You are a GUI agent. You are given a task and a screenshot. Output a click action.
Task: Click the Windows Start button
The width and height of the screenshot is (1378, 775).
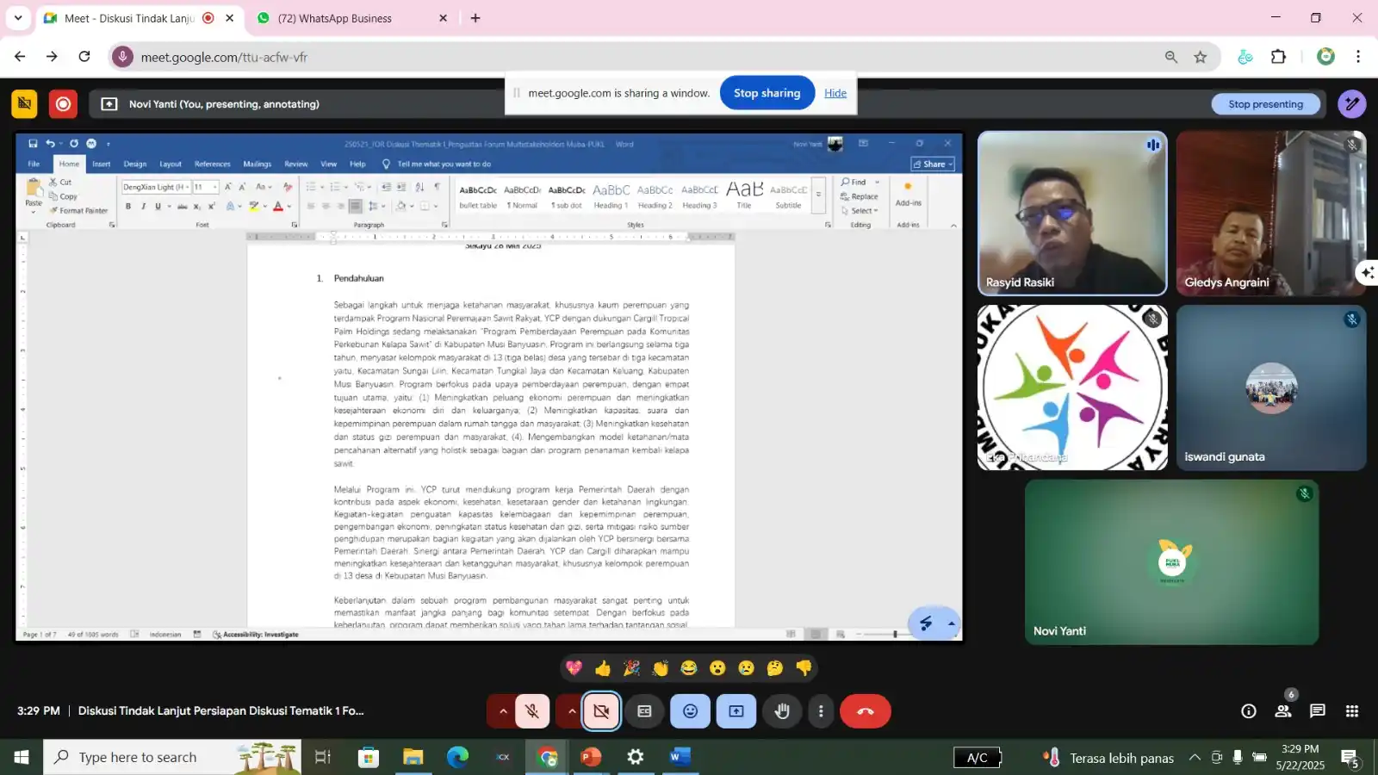22,757
